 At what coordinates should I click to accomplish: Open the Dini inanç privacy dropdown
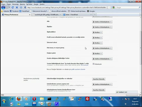pyautogui.click(x=102, y=48)
